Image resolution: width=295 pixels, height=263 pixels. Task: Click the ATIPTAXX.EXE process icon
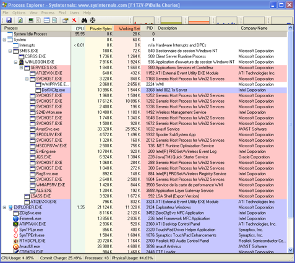15,224
